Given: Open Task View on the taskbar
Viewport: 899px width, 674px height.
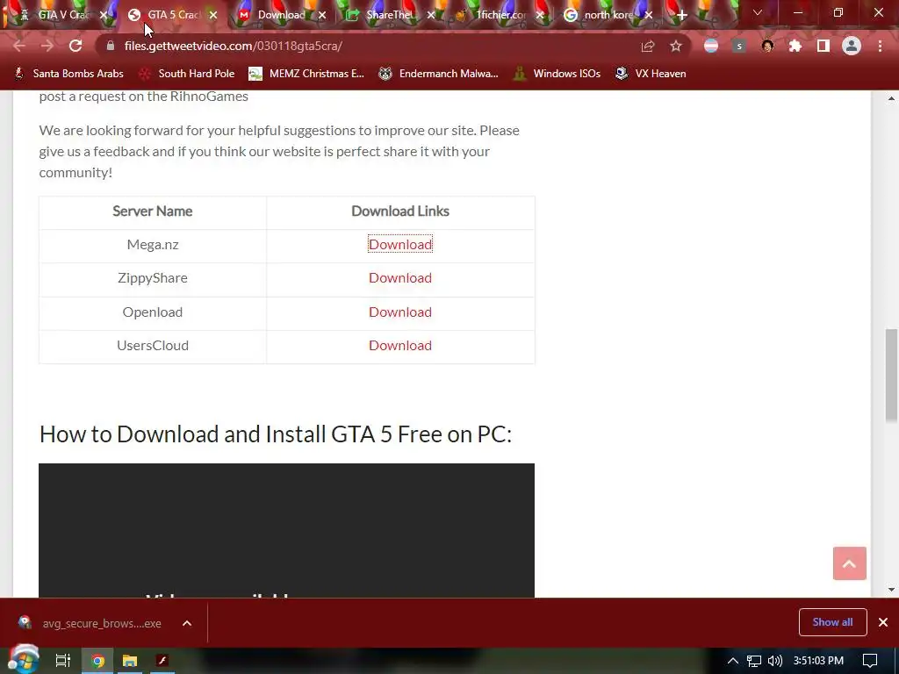Looking at the screenshot, I should pyautogui.click(x=62, y=661).
